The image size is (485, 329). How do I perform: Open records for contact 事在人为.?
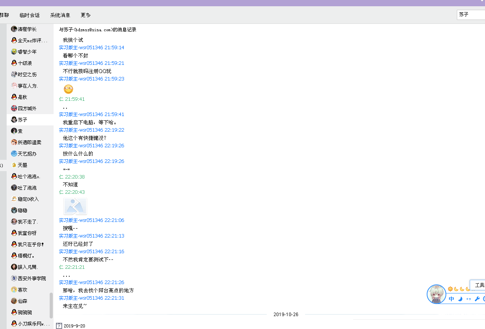tap(30, 86)
